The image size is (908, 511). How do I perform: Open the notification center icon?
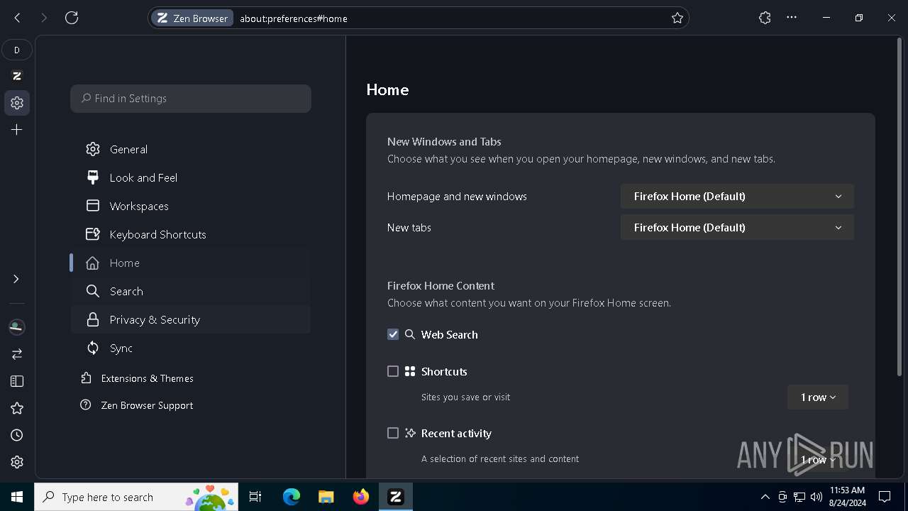(885, 497)
